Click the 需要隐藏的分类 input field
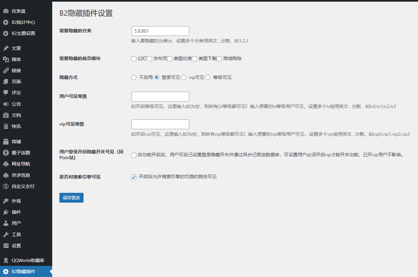418x277 pixels. click(x=160, y=31)
